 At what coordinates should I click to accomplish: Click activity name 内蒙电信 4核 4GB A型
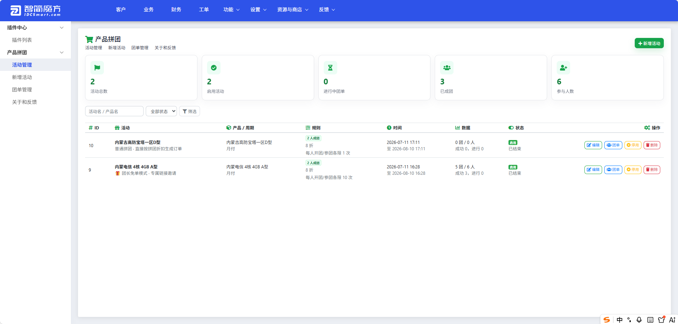[x=136, y=167]
